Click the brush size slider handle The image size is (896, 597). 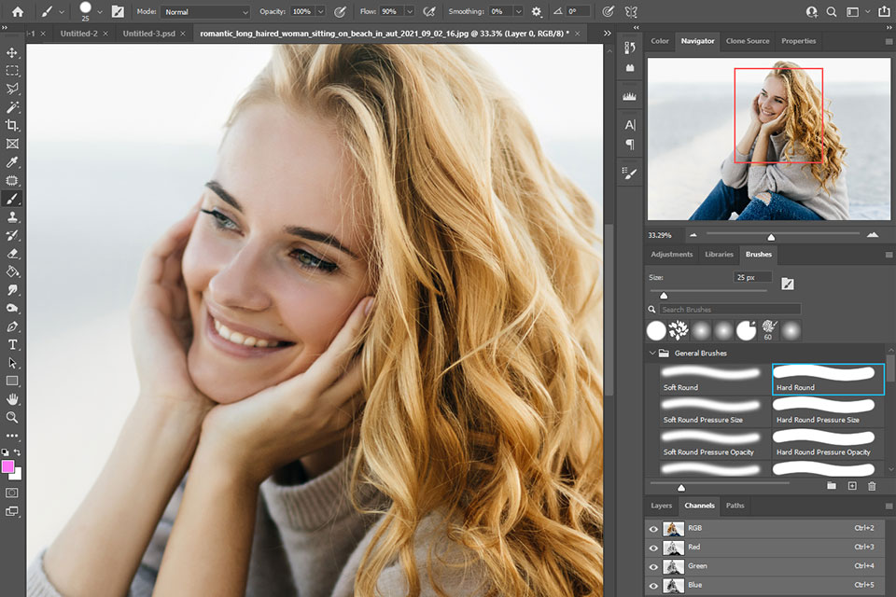664,296
